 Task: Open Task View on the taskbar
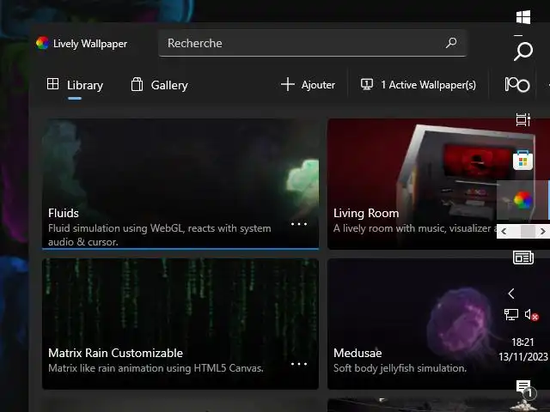tap(523, 120)
